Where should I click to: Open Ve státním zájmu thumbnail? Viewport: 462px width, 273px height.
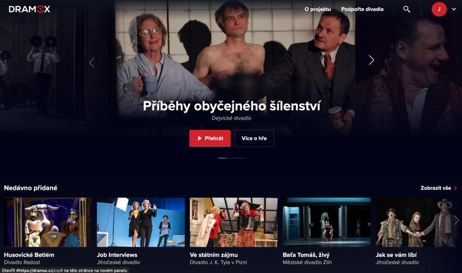tap(234, 222)
